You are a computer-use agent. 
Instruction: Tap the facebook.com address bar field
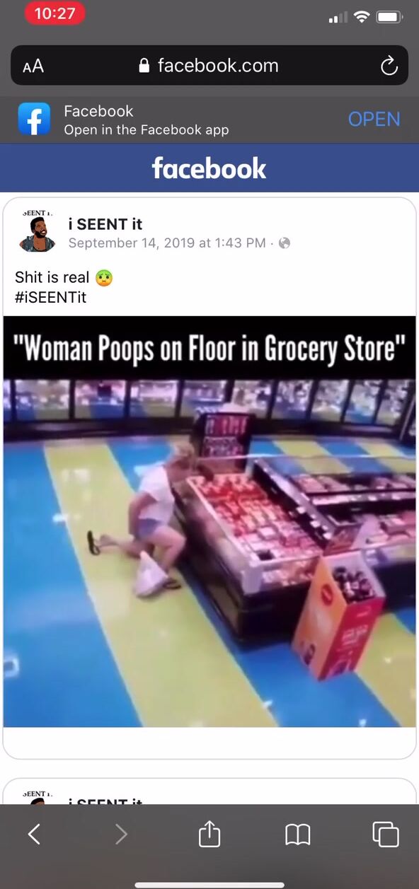coord(209,66)
